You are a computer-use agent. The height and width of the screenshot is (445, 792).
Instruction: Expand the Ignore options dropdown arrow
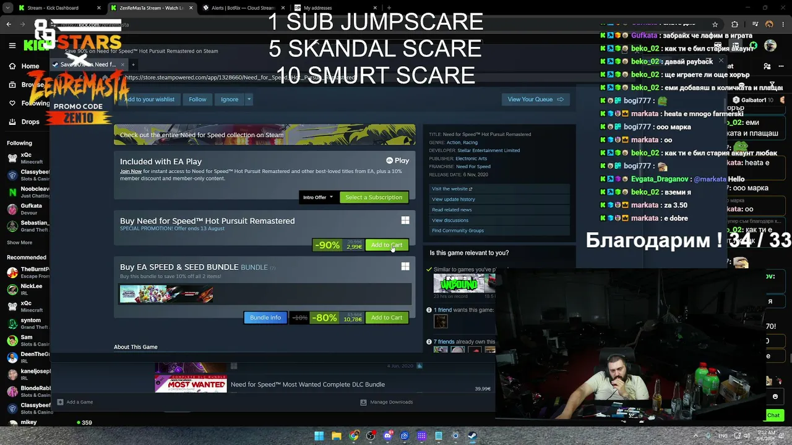[249, 100]
